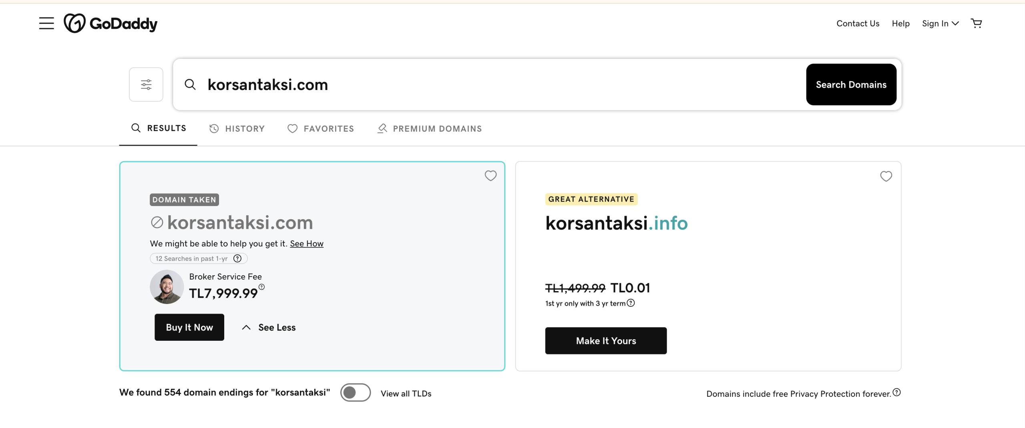This screenshot has width=1025, height=428.
Task: Open the search filters icon button
Action: pyautogui.click(x=146, y=84)
